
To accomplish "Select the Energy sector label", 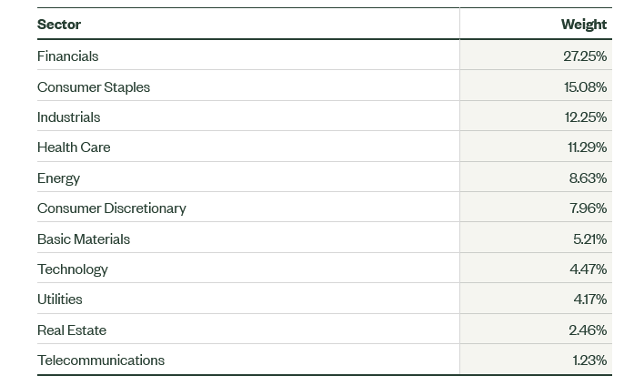I will pos(58,178).
